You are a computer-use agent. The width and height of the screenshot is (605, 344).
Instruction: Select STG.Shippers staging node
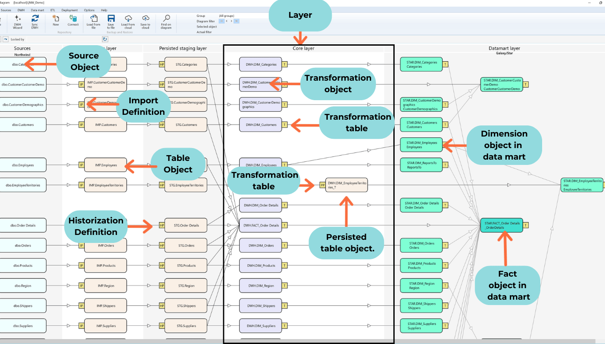point(186,306)
